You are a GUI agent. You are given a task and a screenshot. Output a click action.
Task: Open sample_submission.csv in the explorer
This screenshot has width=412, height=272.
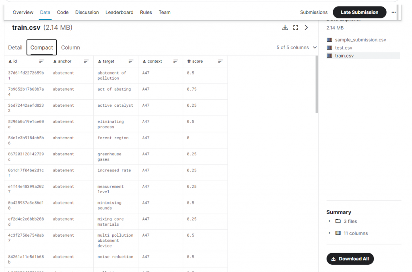click(360, 40)
